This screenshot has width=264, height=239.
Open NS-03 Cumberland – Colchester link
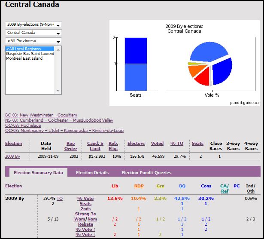point(59,120)
